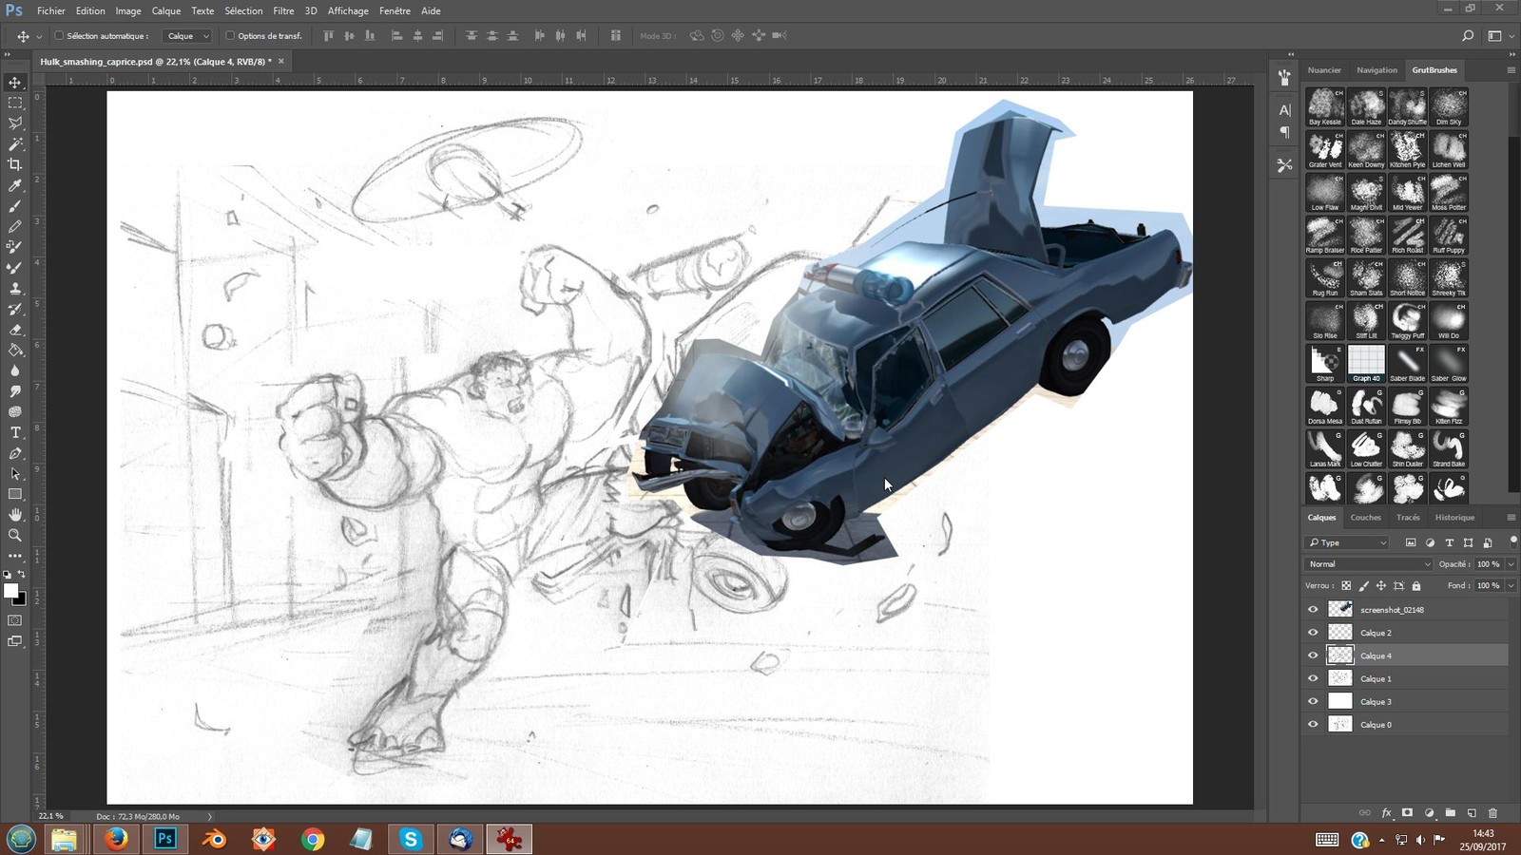
Task: Select the Eyedropper tool
Action: tap(15, 185)
